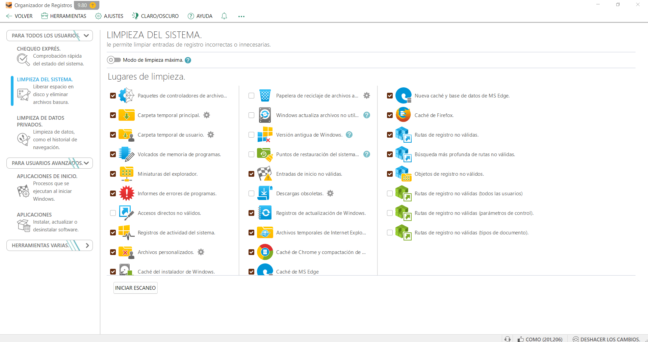Collapse Para todos los usuarios section
Screen dimensions: 648x342
[x=50, y=35]
